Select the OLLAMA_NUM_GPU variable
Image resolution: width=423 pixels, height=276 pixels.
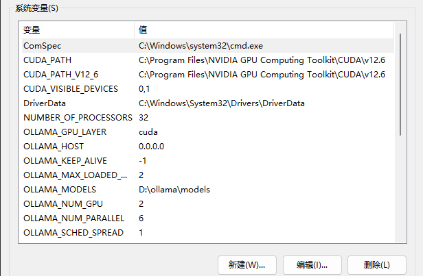click(207, 204)
